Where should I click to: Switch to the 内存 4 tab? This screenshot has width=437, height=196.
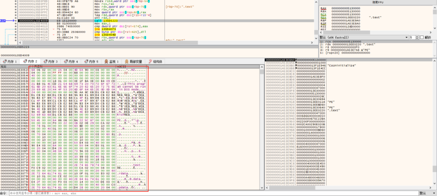(71, 61)
